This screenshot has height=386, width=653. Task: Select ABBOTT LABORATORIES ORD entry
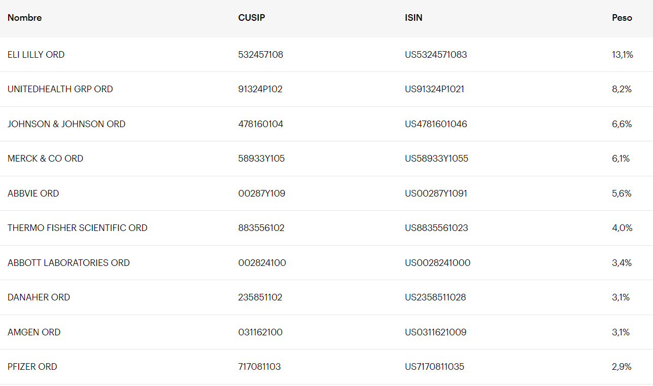[x=68, y=263]
